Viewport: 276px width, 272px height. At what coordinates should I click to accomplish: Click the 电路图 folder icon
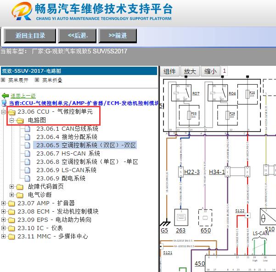[x=20, y=121]
